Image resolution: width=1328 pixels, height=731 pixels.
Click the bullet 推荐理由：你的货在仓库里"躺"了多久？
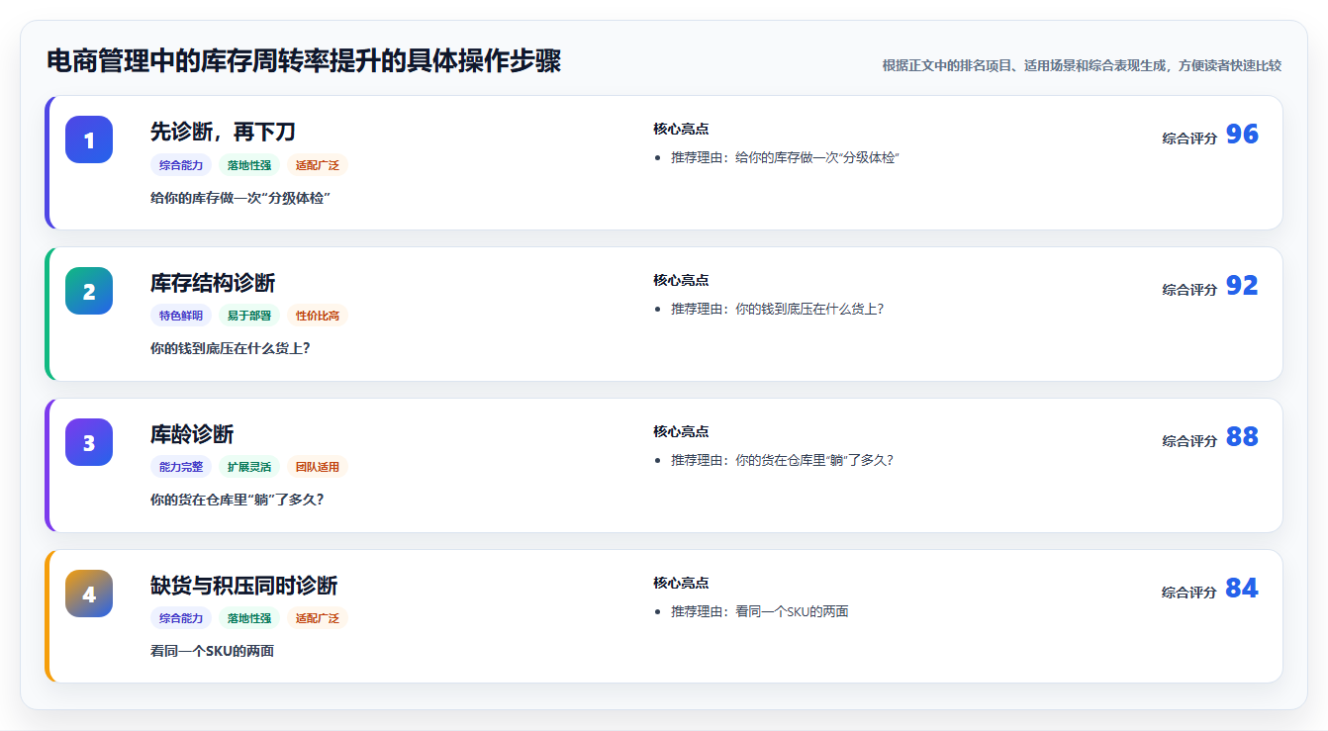pos(783,460)
